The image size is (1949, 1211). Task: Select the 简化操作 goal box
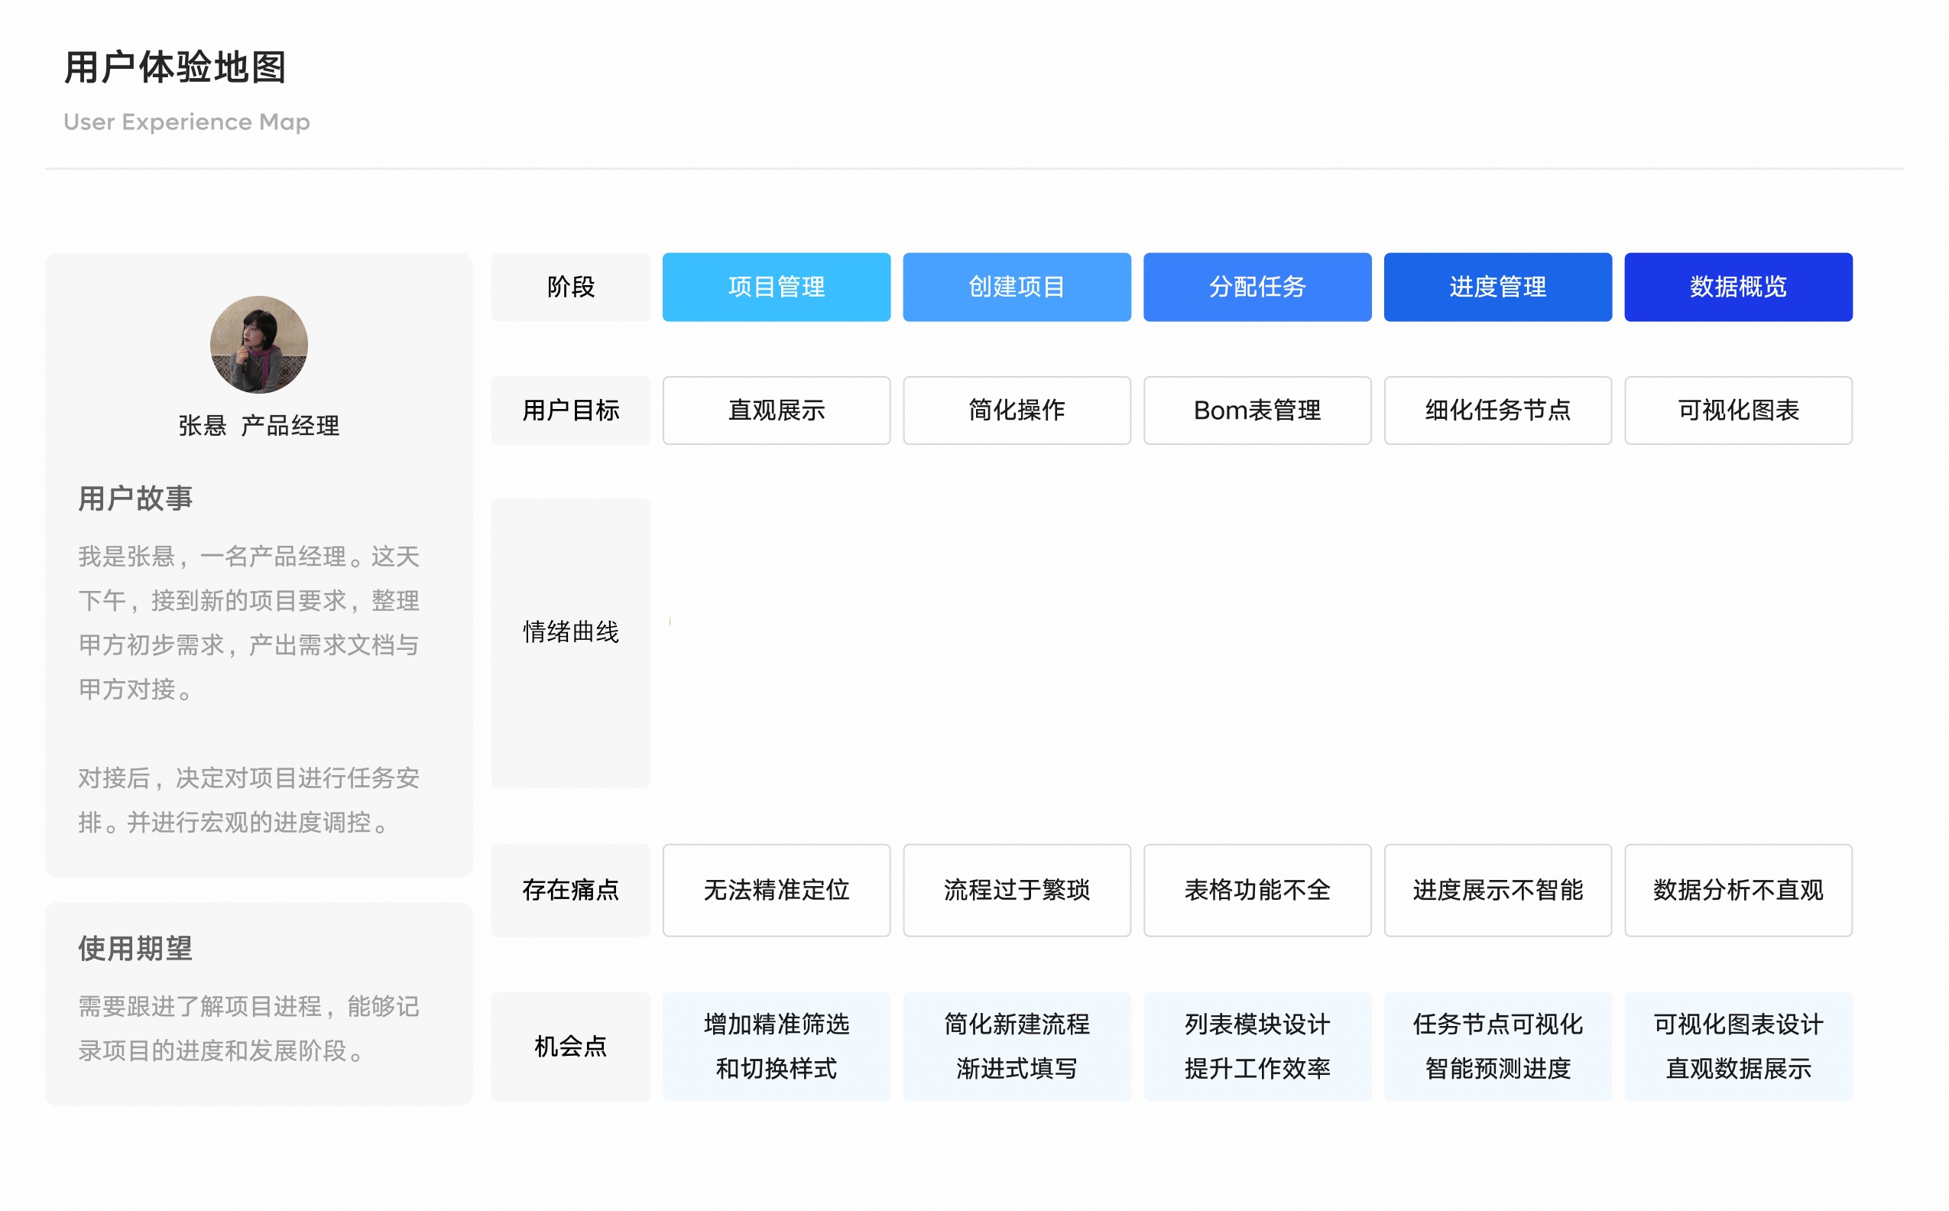pyautogui.click(x=1016, y=410)
